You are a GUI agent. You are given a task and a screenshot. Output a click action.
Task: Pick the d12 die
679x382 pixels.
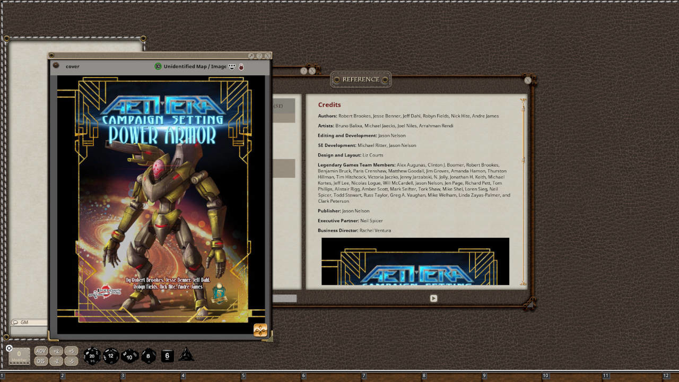click(x=110, y=355)
